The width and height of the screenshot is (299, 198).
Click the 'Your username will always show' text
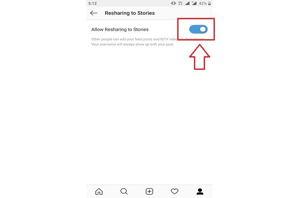click(132, 44)
